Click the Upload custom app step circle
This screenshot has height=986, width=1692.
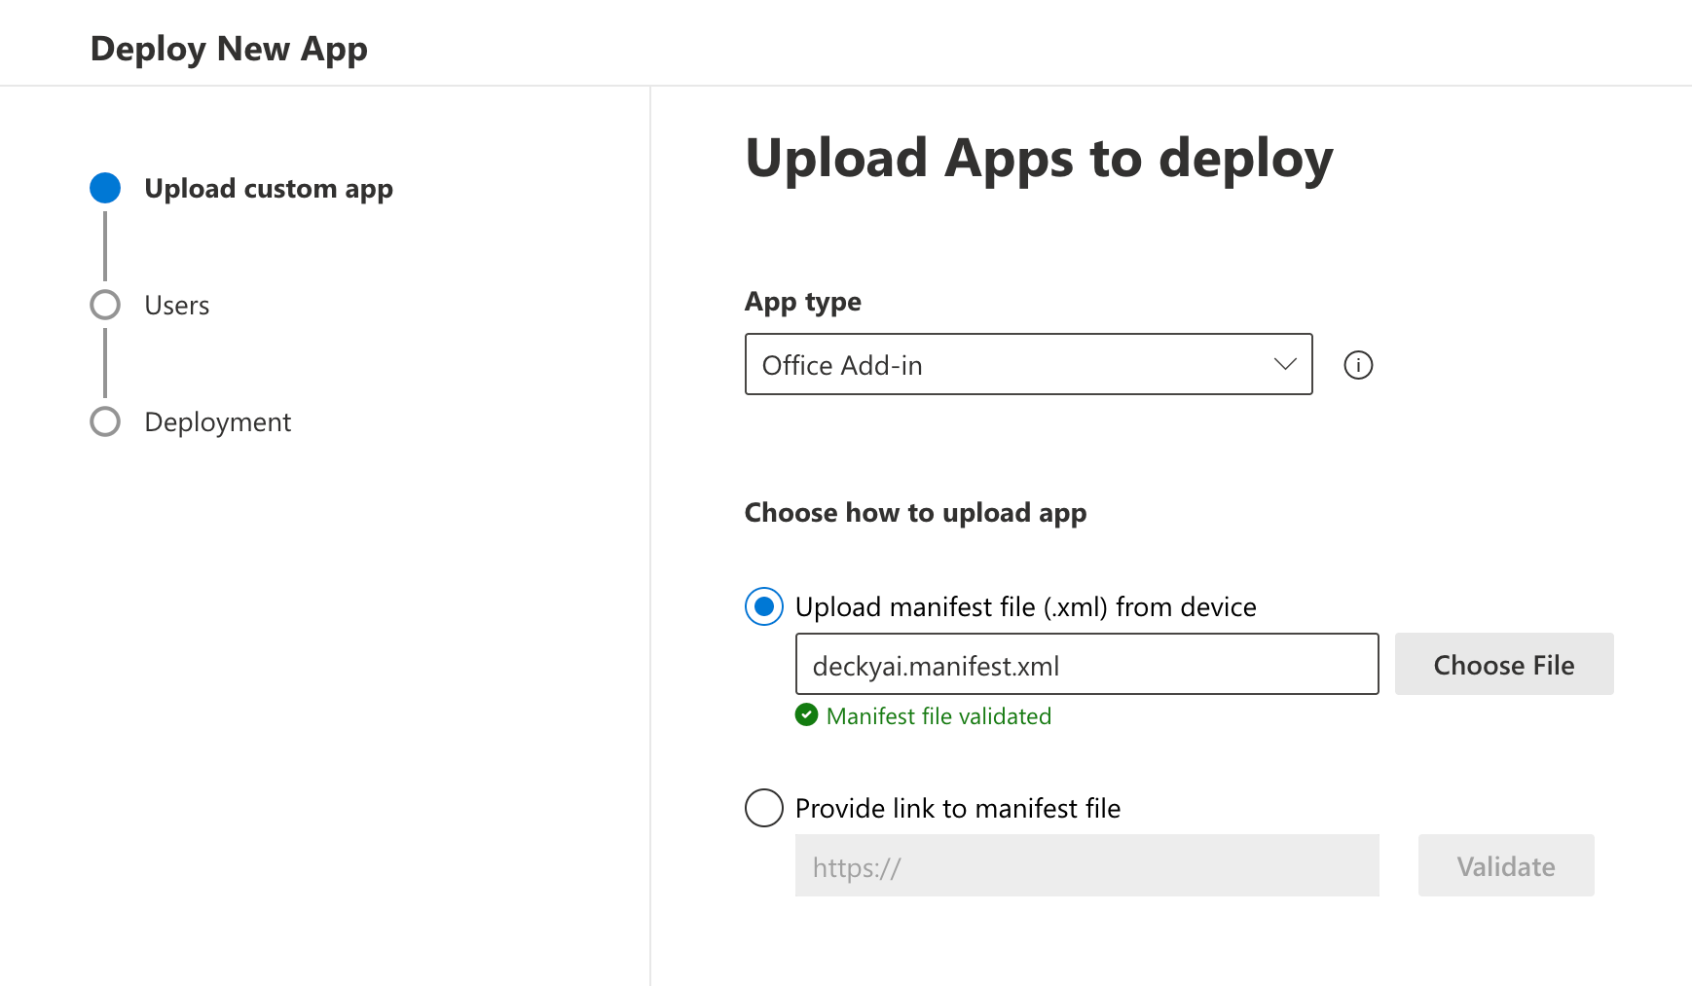click(x=105, y=188)
